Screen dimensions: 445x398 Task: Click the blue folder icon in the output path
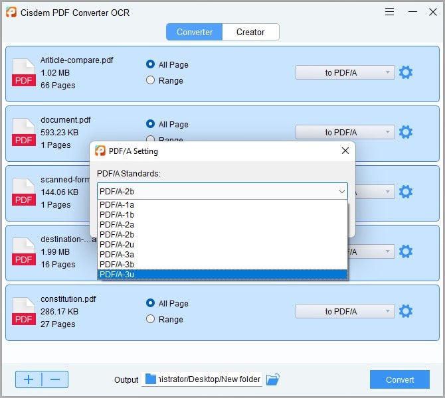[150, 379]
